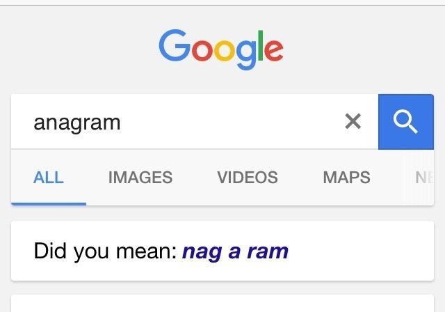Go to the MAPS tab
This screenshot has height=312, width=445.
(346, 178)
